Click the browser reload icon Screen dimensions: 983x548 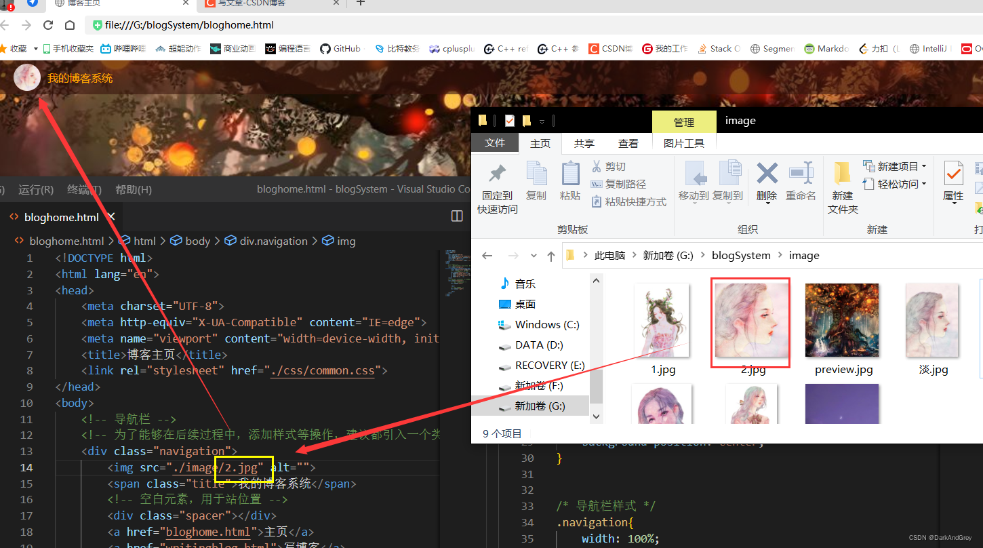(48, 25)
